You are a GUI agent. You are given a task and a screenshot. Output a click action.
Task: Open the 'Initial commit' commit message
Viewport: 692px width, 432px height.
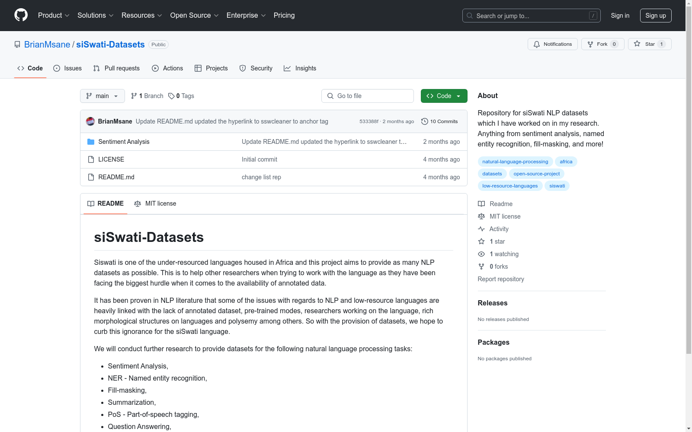coord(259,159)
